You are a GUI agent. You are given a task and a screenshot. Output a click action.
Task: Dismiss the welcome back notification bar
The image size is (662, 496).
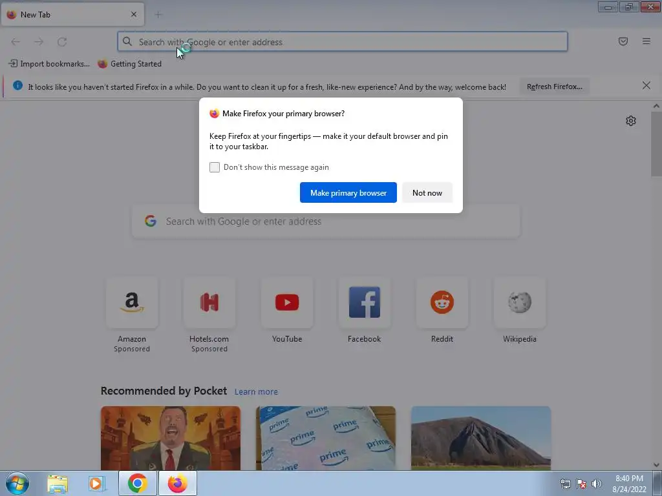pyautogui.click(x=646, y=86)
